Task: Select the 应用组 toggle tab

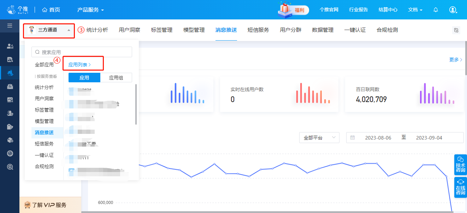Action: pyautogui.click(x=116, y=78)
